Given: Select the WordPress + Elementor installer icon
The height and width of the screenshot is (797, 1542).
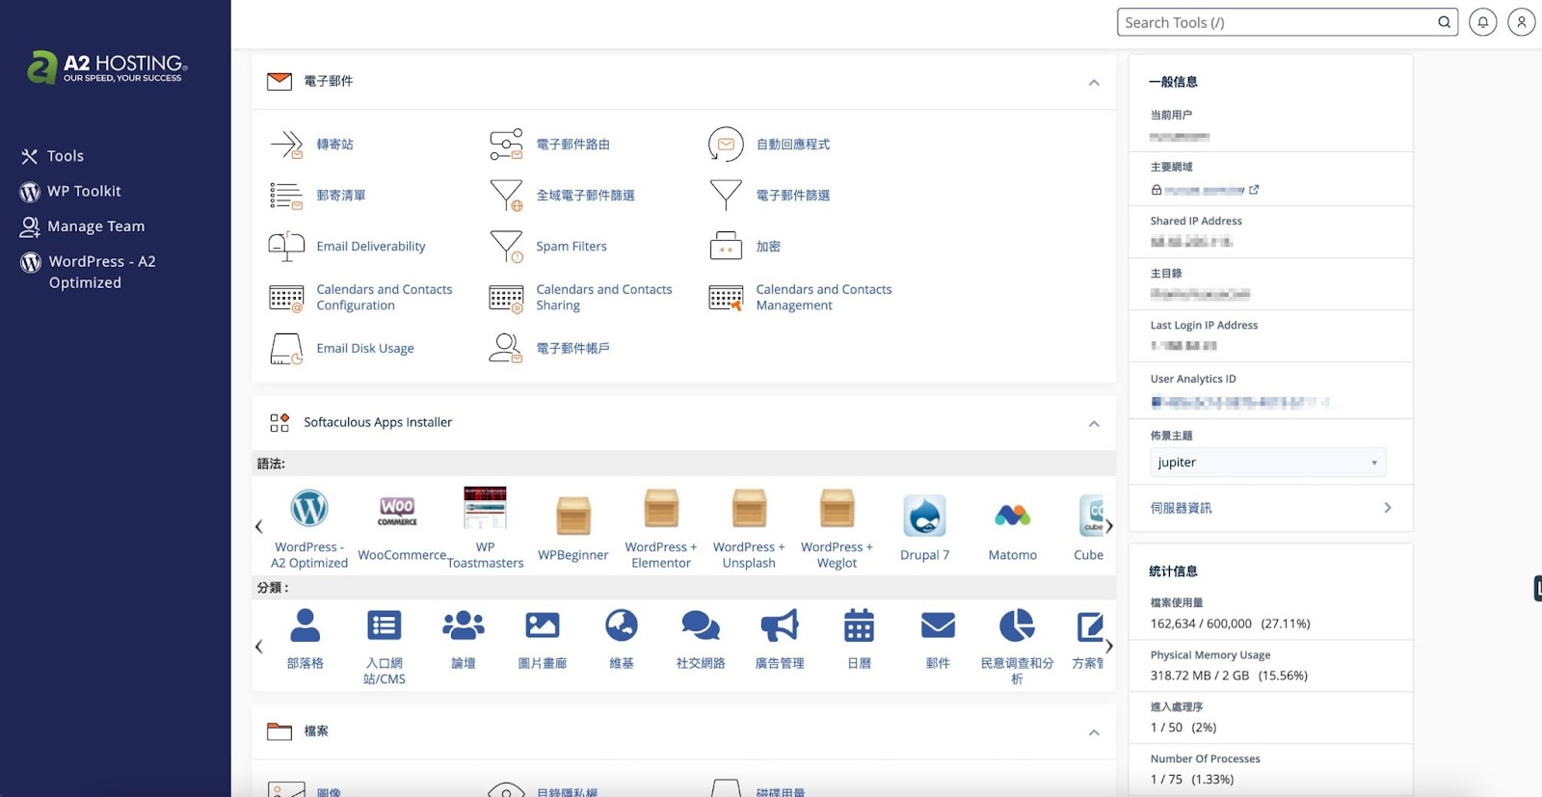Looking at the screenshot, I should pyautogui.click(x=661, y=508).
